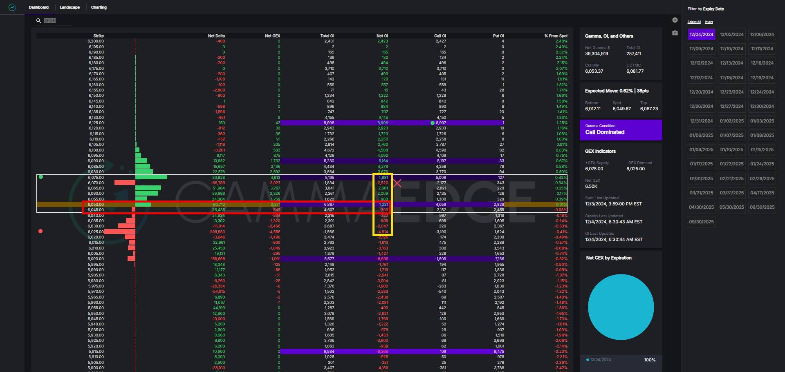Click the Net GEX by Expiration pie chart
The image size is (785, 372).
click(621, 307)
